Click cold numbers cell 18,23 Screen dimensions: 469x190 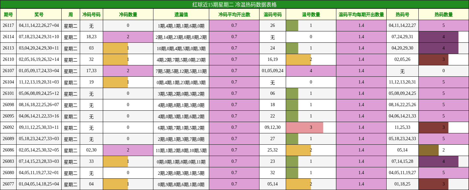pyautogui.click(x=91, y=37)
